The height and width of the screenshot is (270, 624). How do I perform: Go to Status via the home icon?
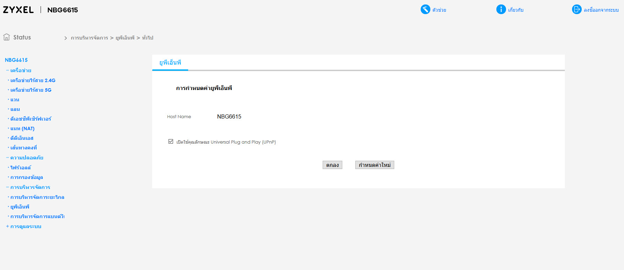coord(7,37)
